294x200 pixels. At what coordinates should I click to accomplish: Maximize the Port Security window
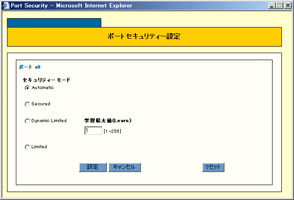point(280,6)
